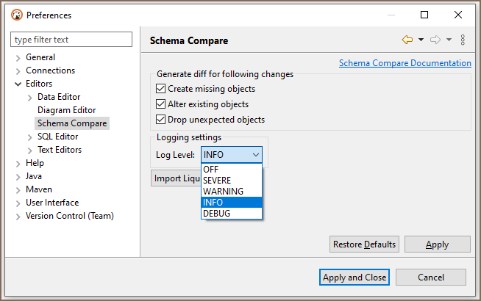The height and width of the screenshot is (301, 481).
Task: Open Schema Compare Documentation link
Action: [405, 63]
